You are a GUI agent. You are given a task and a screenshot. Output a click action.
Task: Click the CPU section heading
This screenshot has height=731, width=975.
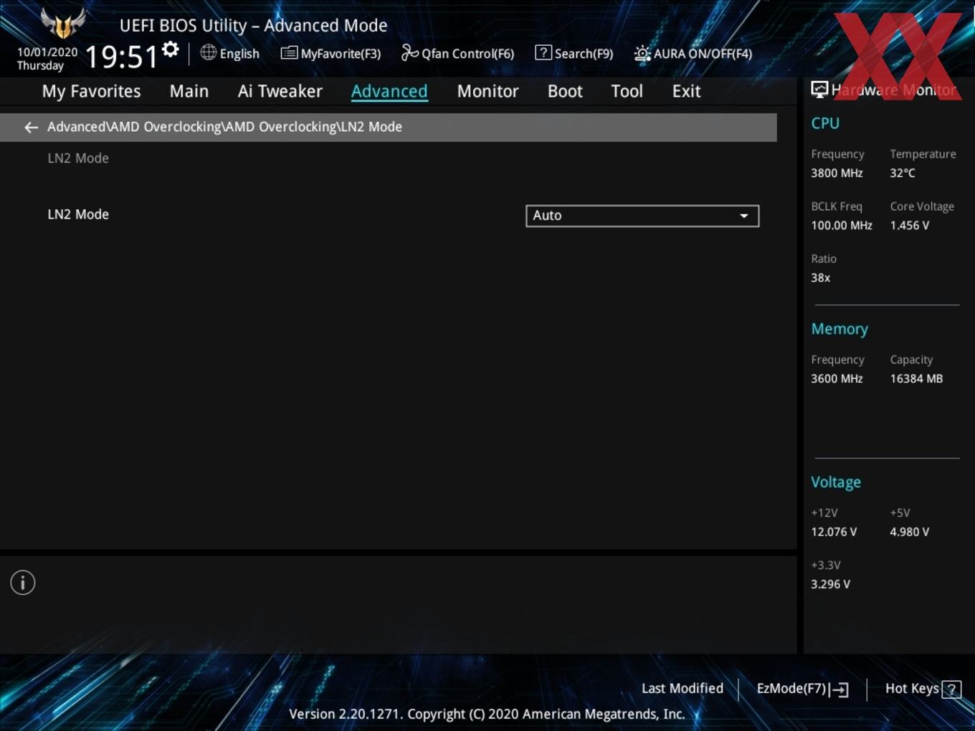(x=825, y=123)
